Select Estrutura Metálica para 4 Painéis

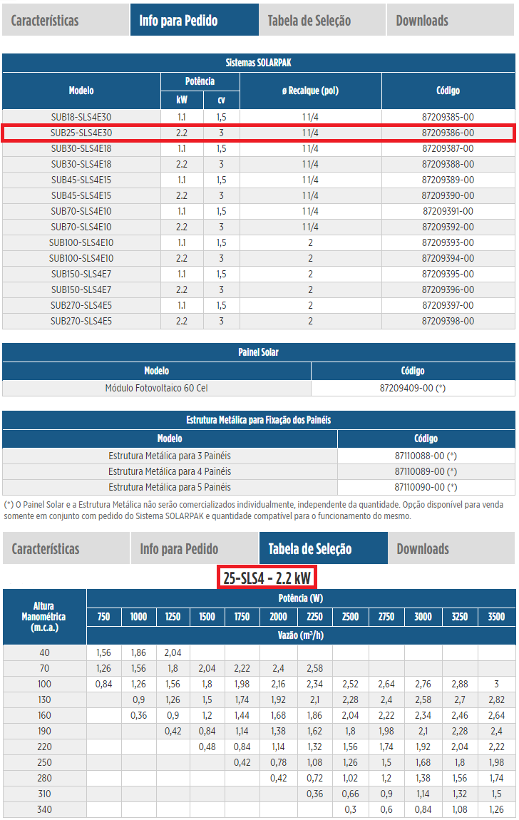pos(170,472)
